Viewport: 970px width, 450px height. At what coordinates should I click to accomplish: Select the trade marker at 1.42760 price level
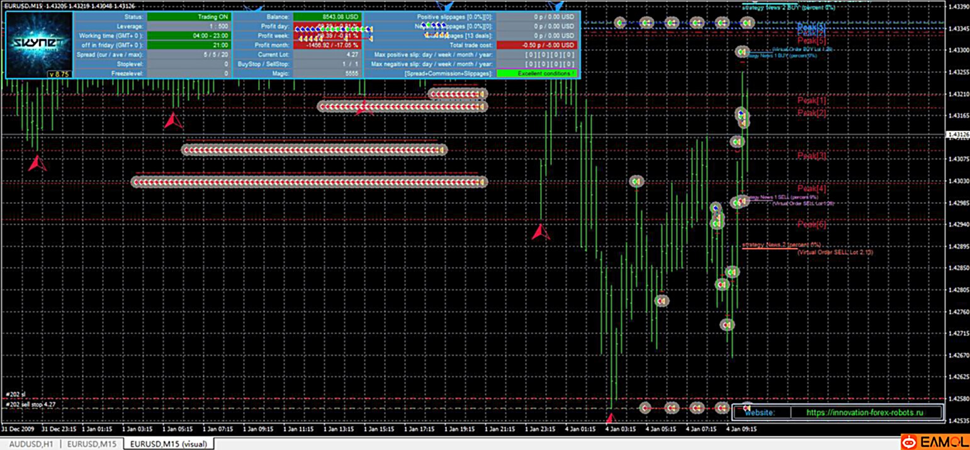coord(661,301)
